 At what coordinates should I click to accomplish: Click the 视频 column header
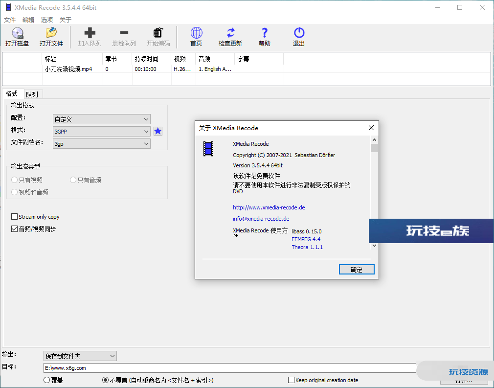point(184,59)
